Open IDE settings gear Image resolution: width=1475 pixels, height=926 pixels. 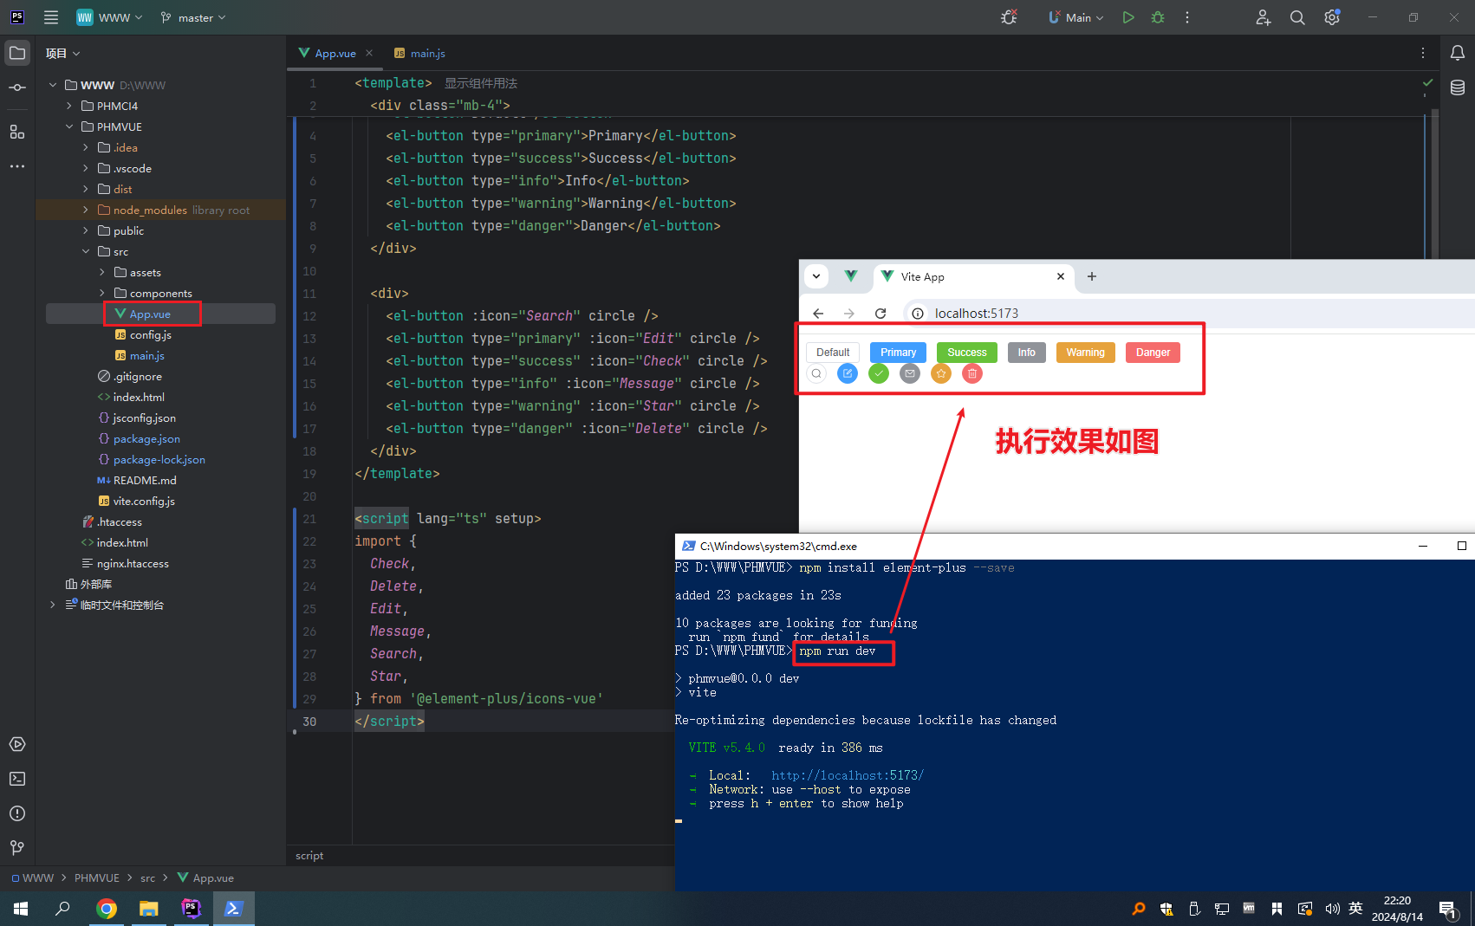click(1332, 17)
